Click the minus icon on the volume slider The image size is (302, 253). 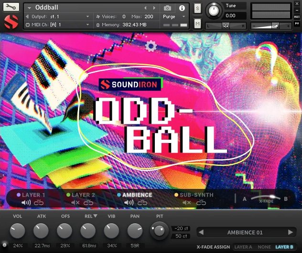click(x=254, y=26)
